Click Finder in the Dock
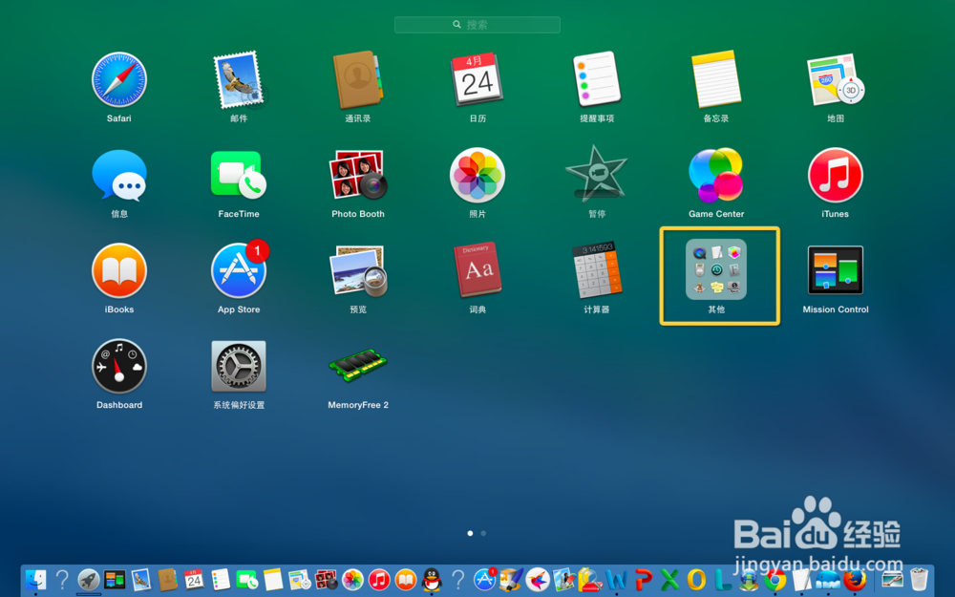 (36, 580)
